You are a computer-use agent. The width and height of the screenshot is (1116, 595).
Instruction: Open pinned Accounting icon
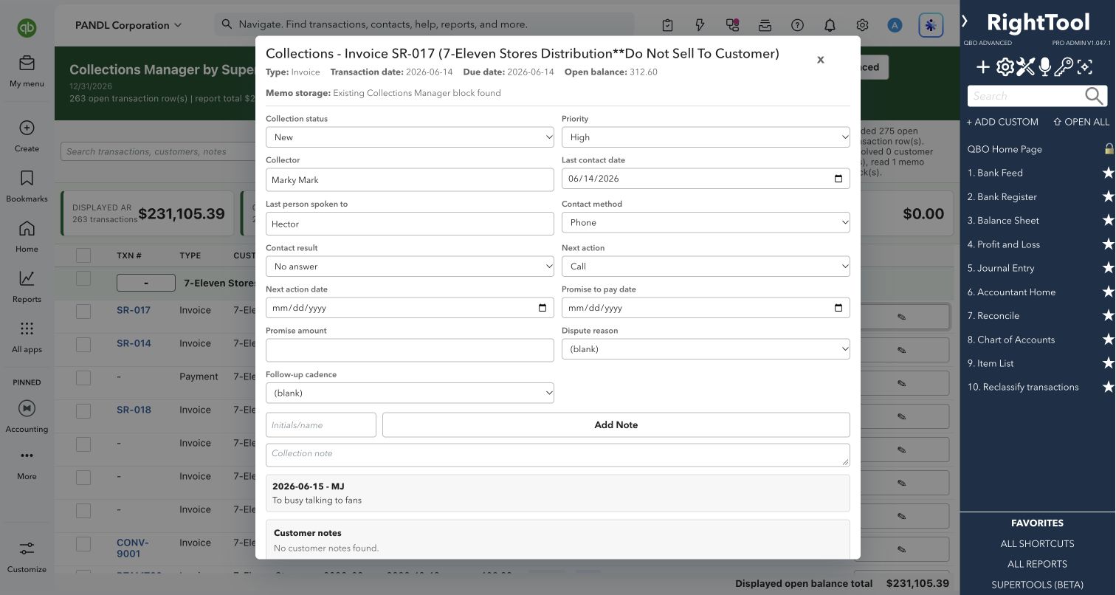coord(27,408)
